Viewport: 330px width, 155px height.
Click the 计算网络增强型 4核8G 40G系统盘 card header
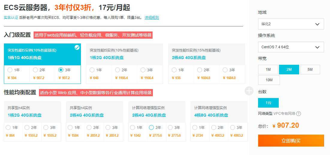[x=219, y=112]
